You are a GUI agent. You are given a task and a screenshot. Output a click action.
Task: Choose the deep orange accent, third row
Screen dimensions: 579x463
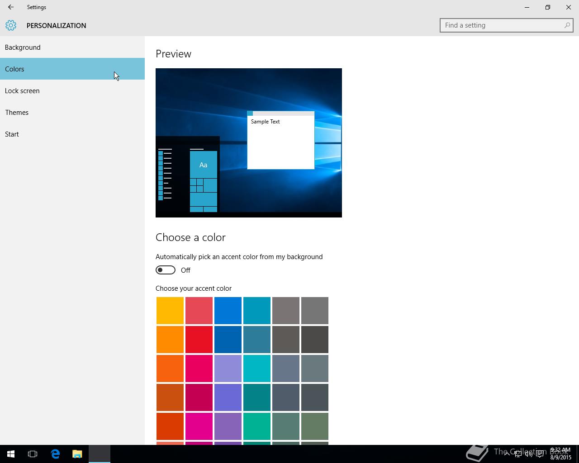coord(170,369)
